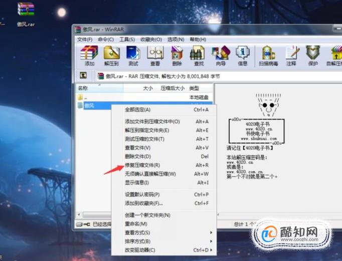The image size is (342, 261).
Task: Choose 显示信息(I) in the context menu
Action: coord(164,182)
